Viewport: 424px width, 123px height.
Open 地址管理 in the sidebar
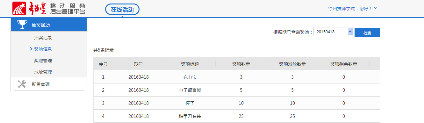coord(43,72)
